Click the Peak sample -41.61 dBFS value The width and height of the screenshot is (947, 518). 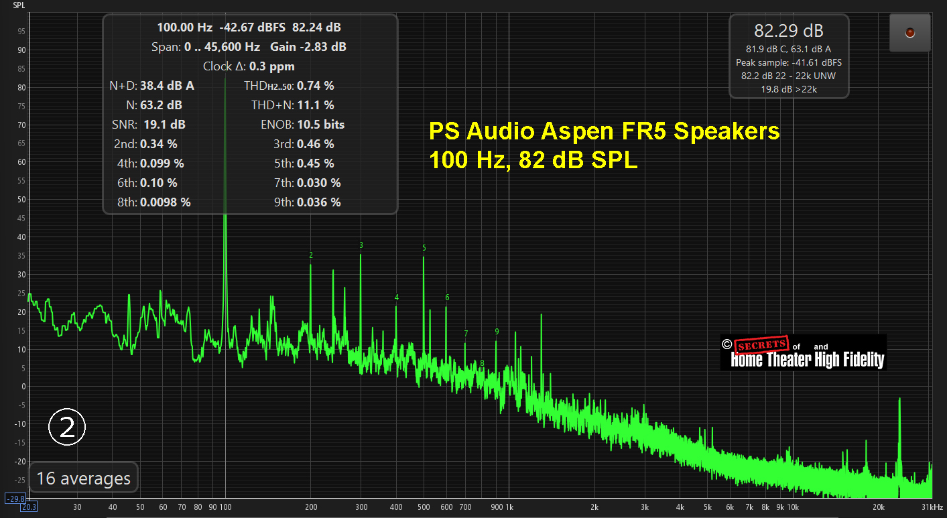789,62
